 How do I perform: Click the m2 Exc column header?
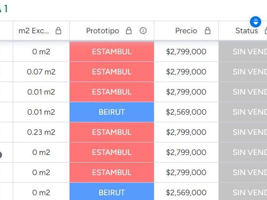tap(34, 31)
